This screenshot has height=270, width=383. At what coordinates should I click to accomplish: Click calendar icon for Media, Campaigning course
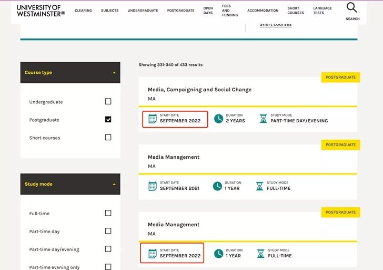pyautogui.click(x=153, y=119)
